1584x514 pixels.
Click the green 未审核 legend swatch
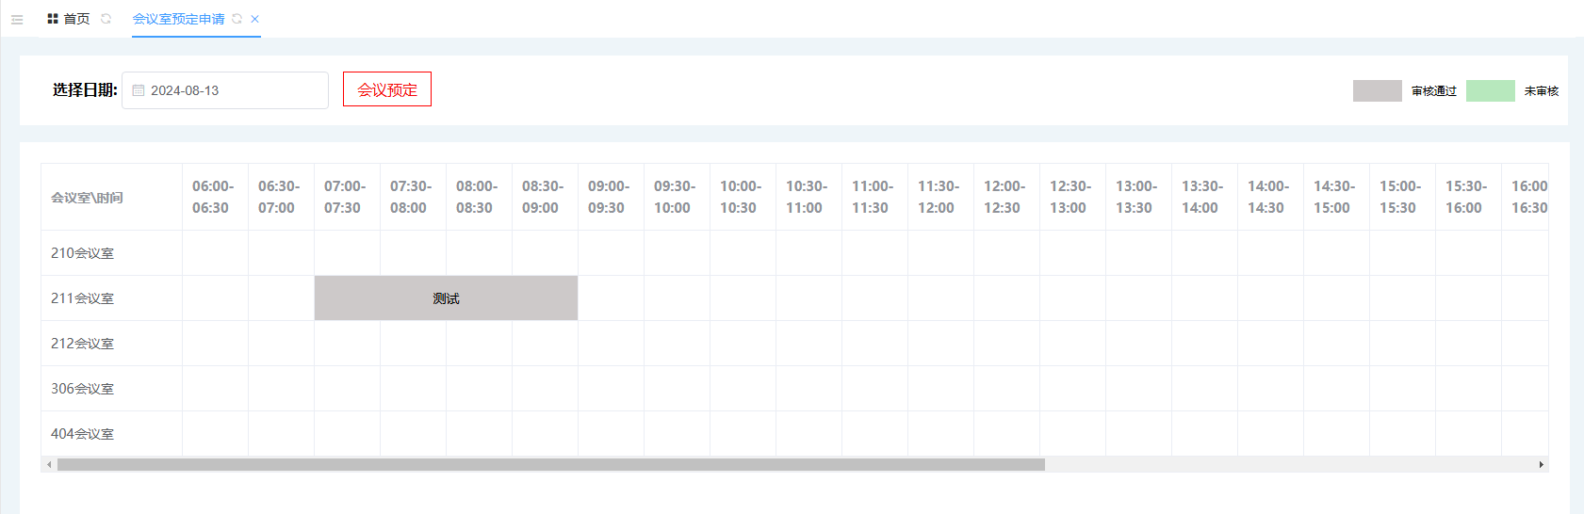coord(1490,90)
